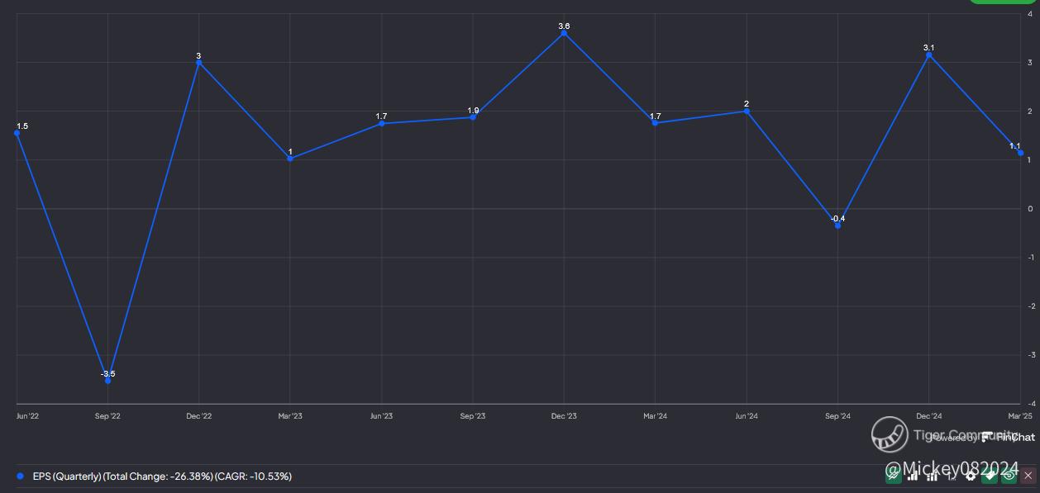Select the stacked bar chart icon
This screenshot has width=1040, height=493.
click(932, 476)
